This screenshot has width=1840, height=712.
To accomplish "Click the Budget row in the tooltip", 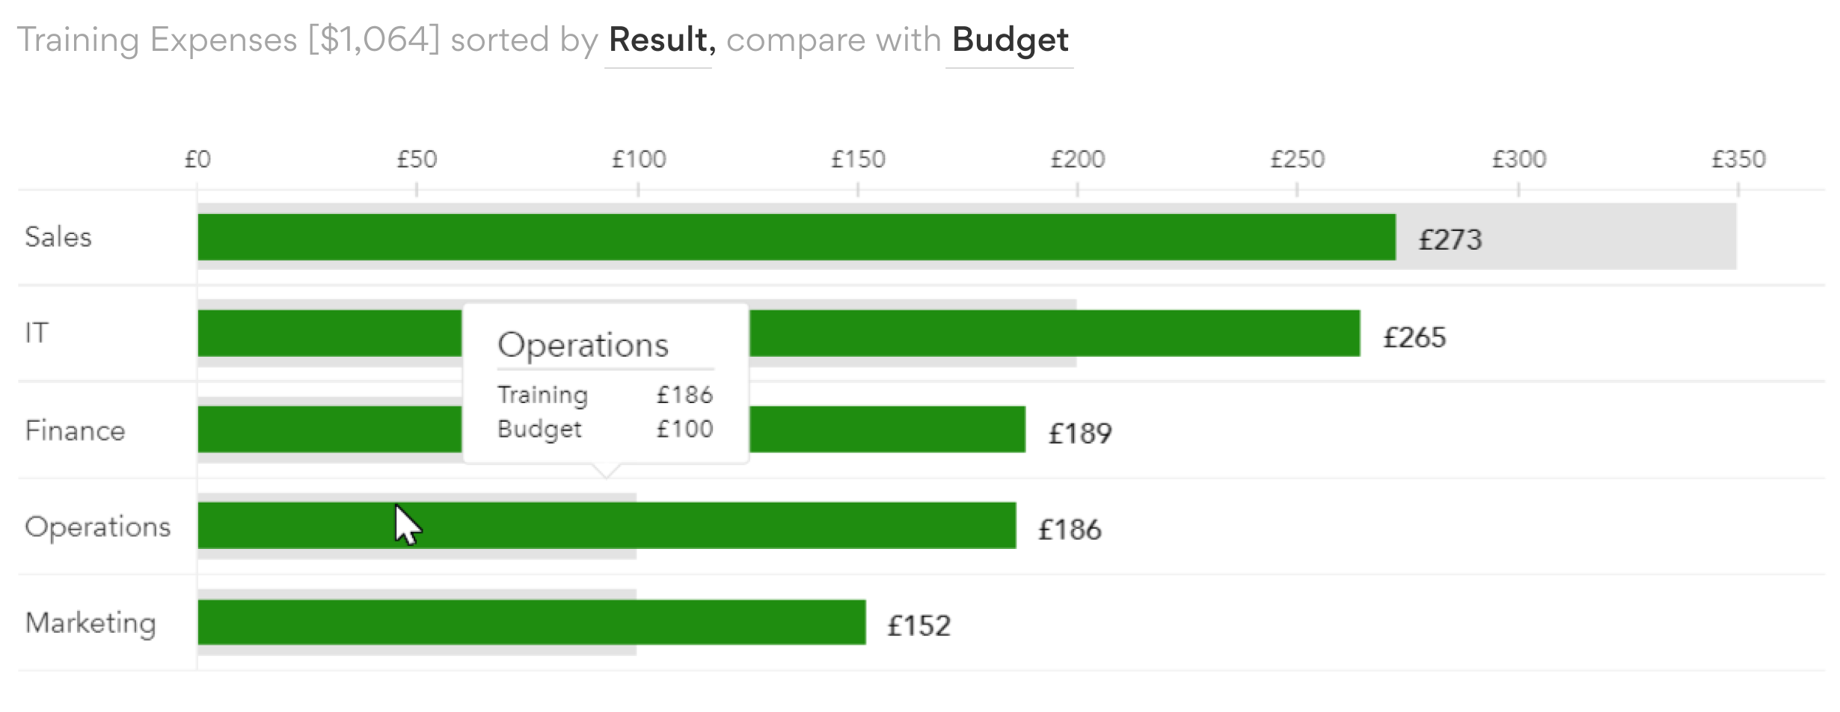I will [x=604, y=429].
